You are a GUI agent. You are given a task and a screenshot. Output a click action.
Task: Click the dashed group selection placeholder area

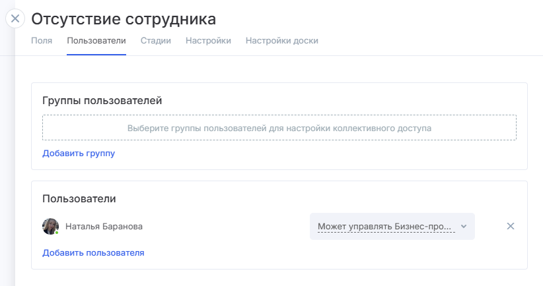point(279,128)
